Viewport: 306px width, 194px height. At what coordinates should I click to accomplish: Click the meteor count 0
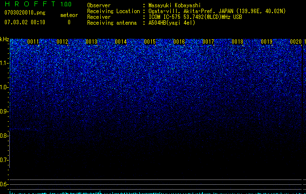(x=69, y=22)
